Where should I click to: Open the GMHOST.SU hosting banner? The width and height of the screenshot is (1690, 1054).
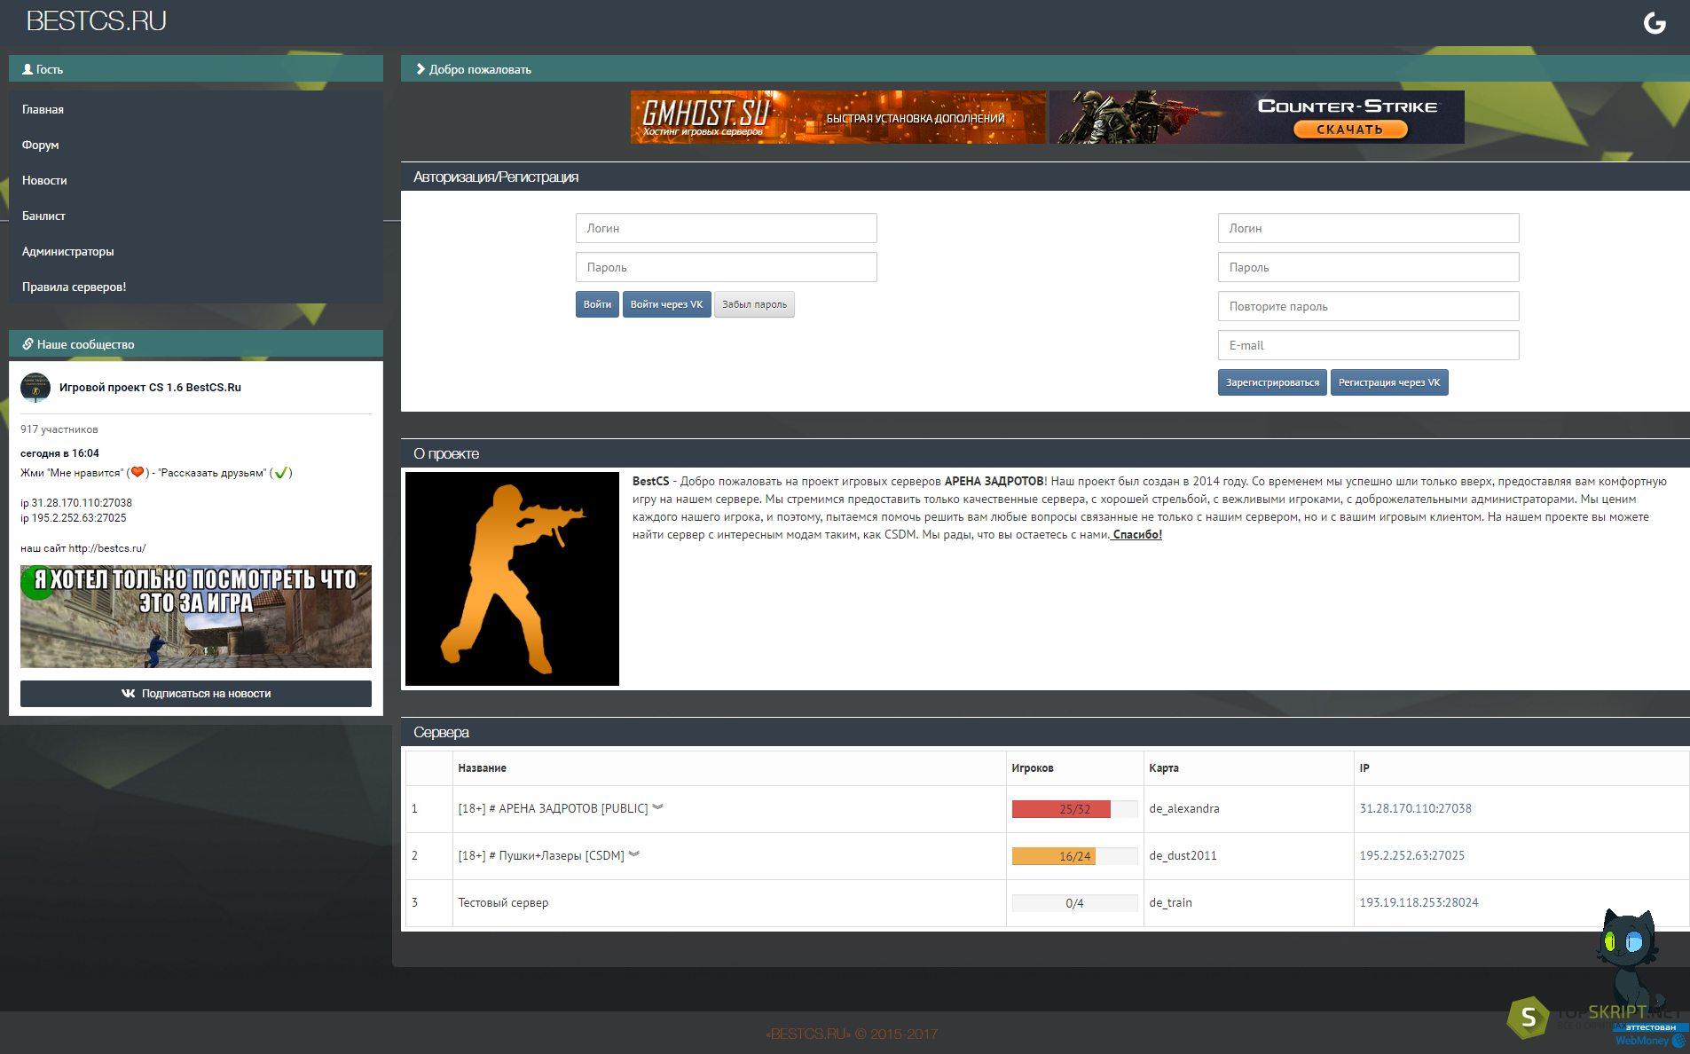pos(838,117)
